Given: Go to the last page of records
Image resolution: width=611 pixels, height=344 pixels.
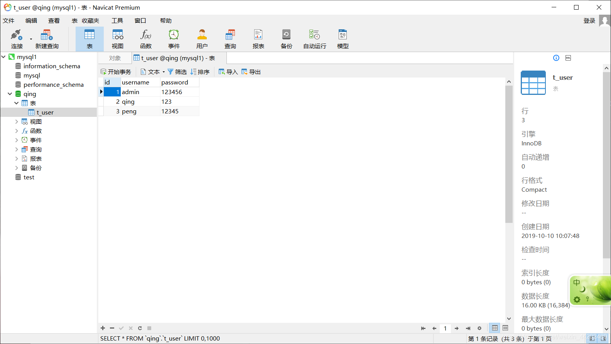Looking at the screenshot, I should (468, 328).
